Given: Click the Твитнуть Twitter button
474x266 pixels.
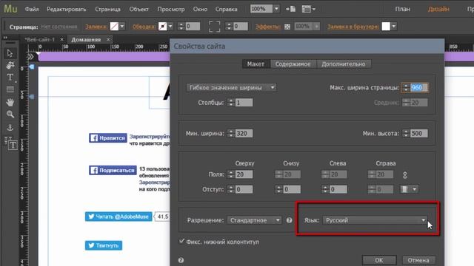Looking at the screenshot, I should click(104, 245).
